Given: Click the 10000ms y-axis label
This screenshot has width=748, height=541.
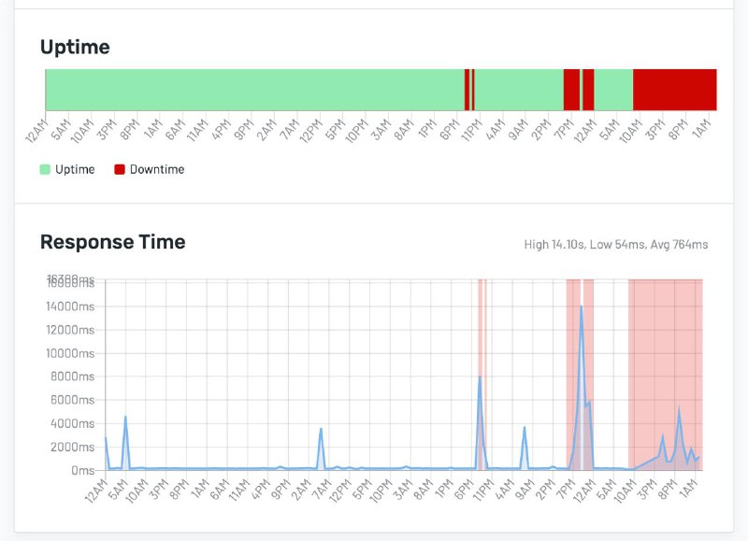Looking at the screenshot, I should tap(73, 353).
